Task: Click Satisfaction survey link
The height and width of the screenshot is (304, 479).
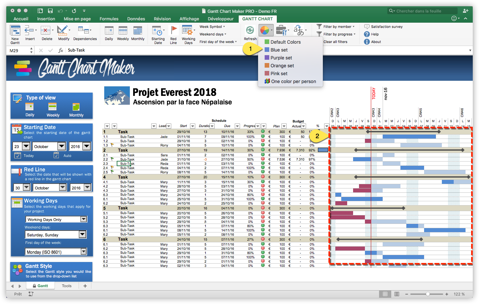Action: 383,27
